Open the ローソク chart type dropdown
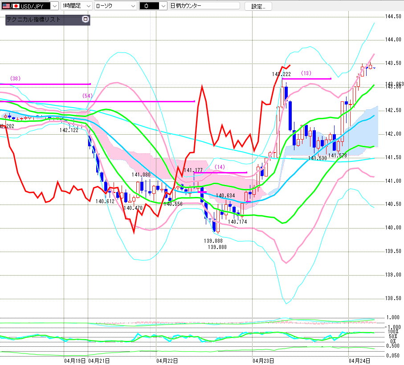This screenshot has height=365, width=404. (x=116, y=6)
